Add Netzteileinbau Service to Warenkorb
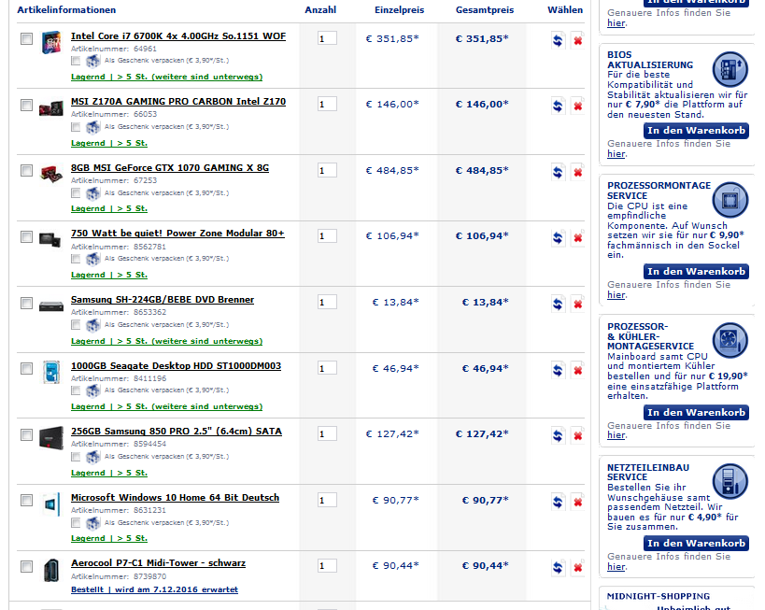The height and width of the screenshot is (610, 765). point(696,543)
